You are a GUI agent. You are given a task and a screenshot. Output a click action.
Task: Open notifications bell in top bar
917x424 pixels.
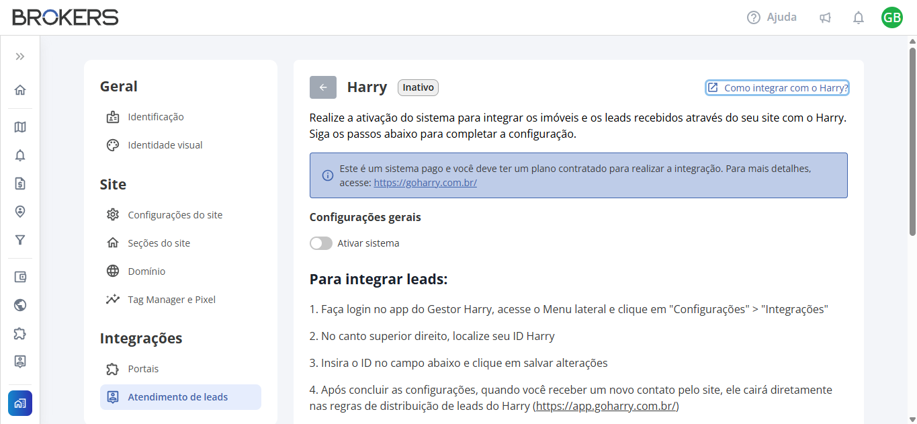pyautogui.click(x=859, y=18)
